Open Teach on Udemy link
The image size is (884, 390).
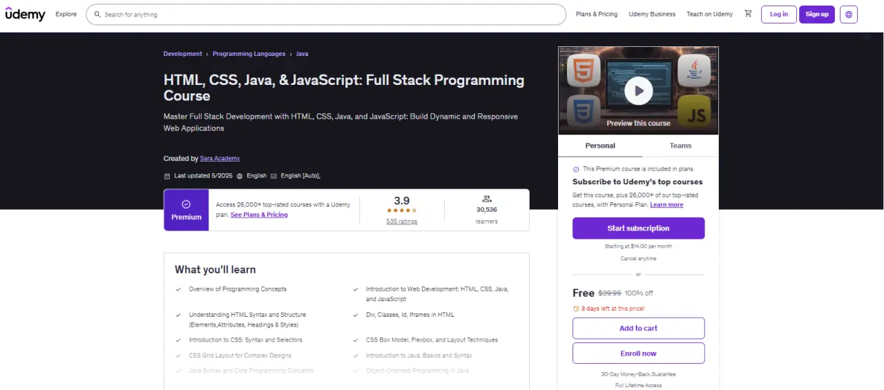click(x=709, y=14)
